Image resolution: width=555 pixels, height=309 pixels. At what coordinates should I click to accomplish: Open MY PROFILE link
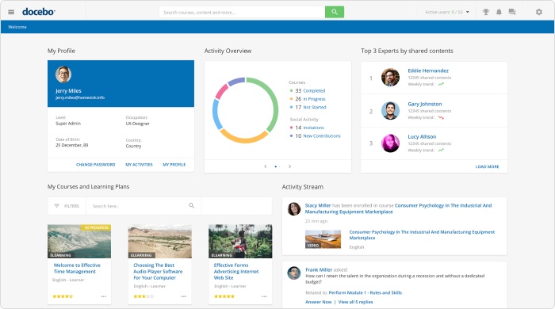tap(174, 165)
